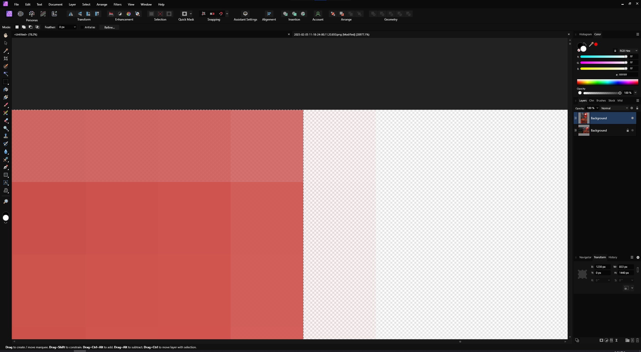
Task: Select the Erase Brush tool
Action: [x=6, y=120]
